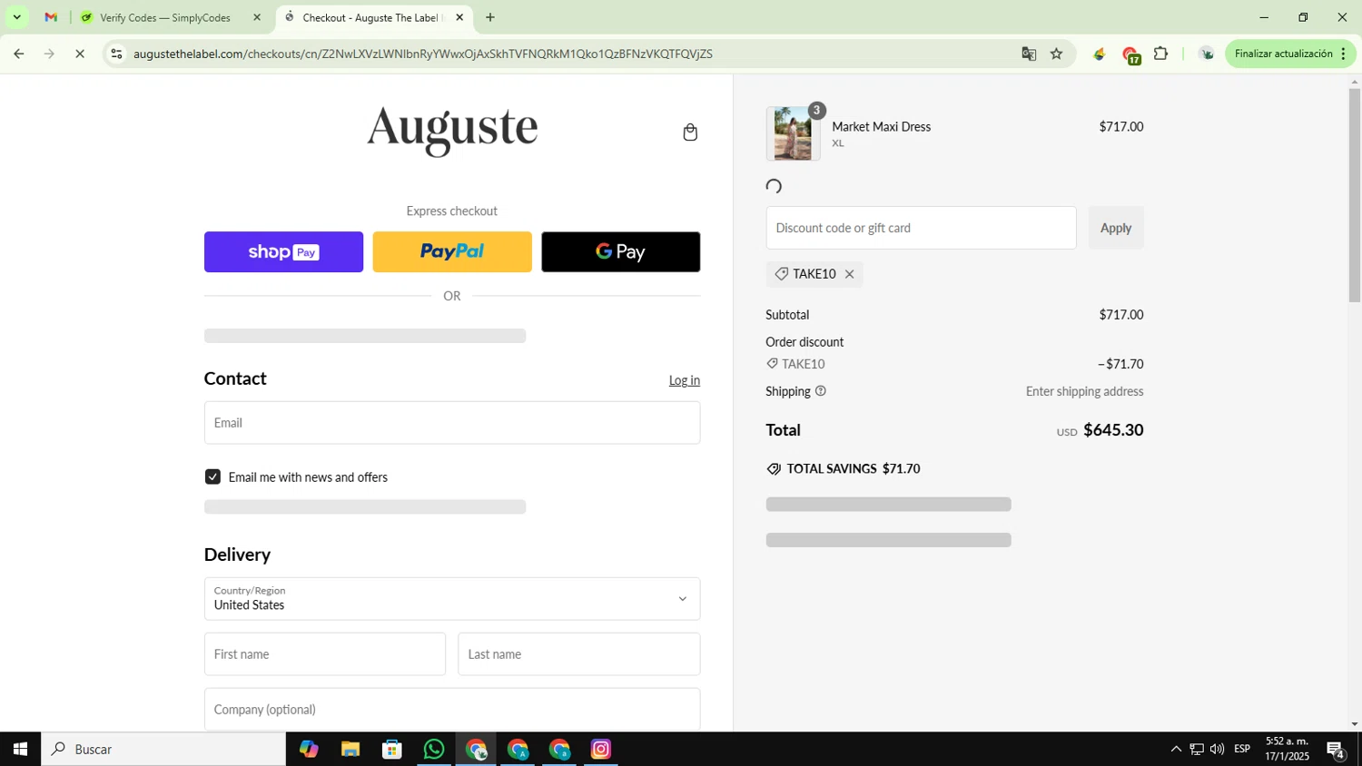The height and width of the screenshot is (766, 1362).
Task: Open the Windows Start menu
Action: tap(20, 749)
